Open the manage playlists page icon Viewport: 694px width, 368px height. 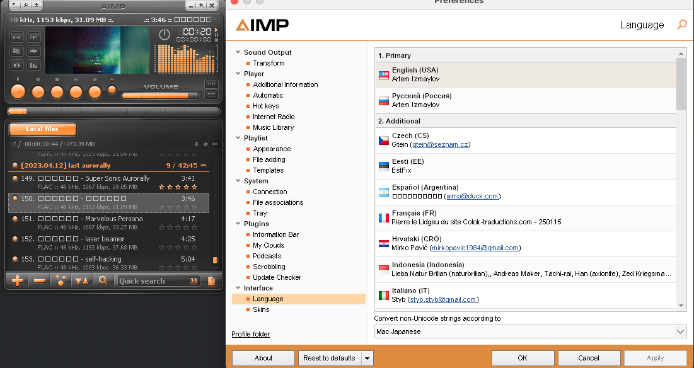(x=212, y=281)
